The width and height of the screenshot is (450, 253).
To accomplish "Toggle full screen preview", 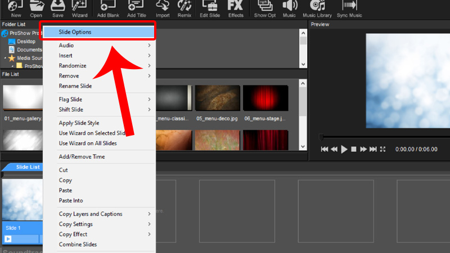I will [x=383, y=149].
